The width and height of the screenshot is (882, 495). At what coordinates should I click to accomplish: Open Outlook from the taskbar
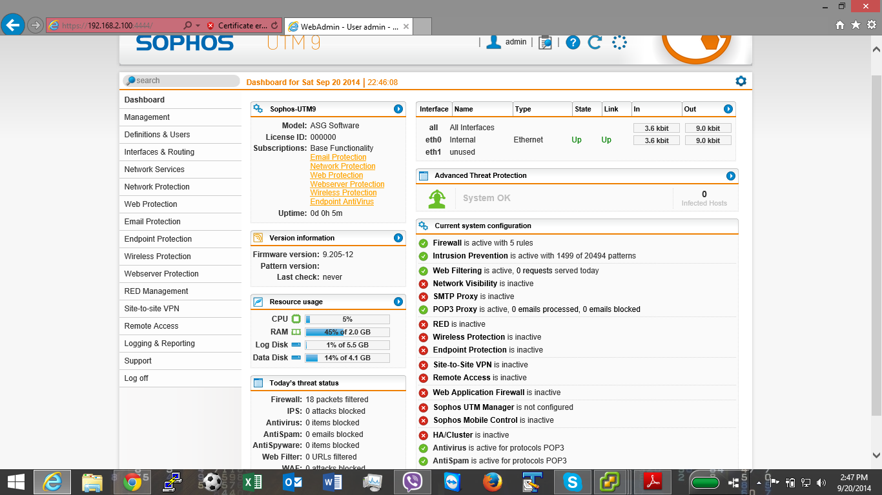click(292, 482)
